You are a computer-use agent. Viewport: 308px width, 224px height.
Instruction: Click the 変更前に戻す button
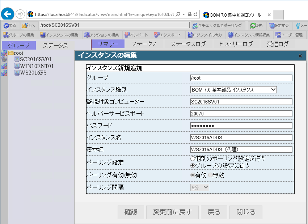(172, 212)
